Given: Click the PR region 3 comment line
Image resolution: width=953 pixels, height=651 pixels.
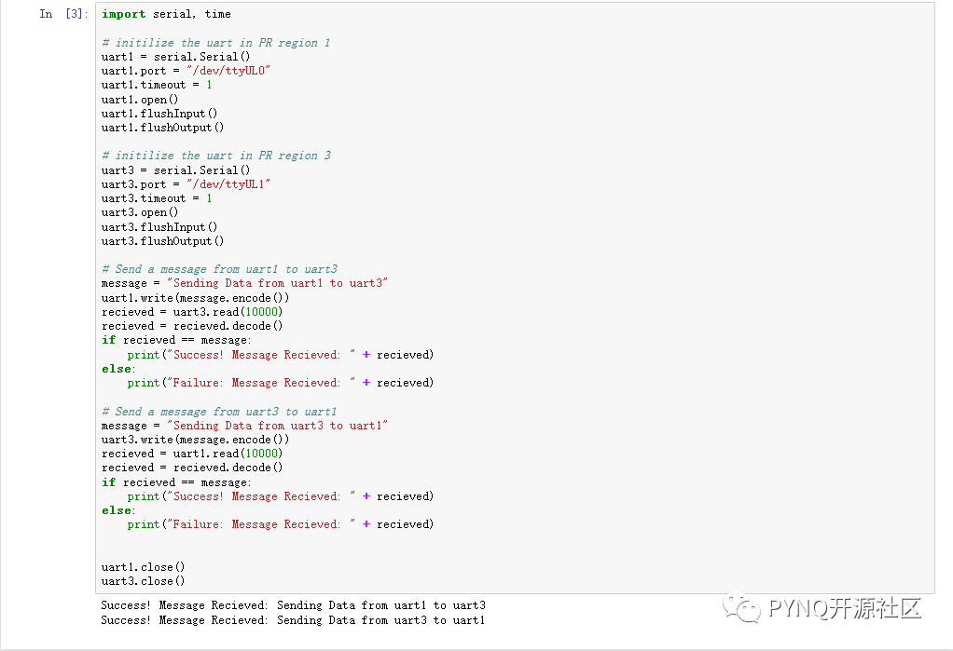Looking at the screenshot, I should tap(215, 156).
